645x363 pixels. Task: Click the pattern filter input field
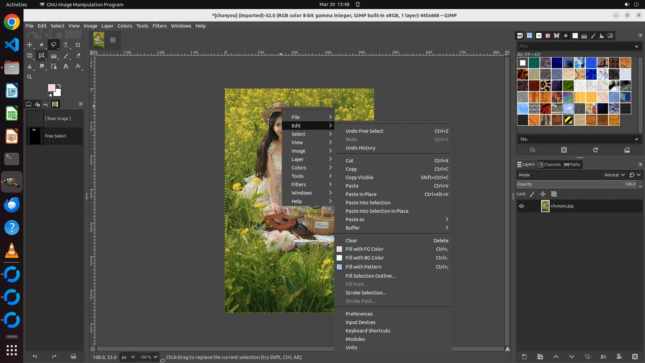[x=574, y=46]
